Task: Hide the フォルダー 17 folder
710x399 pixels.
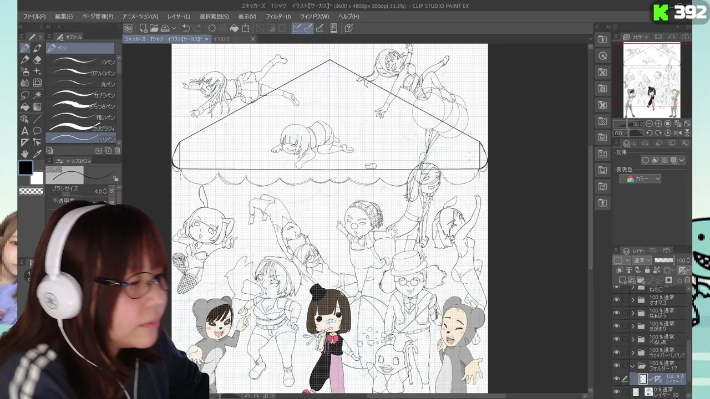Action: coord(616,366)
